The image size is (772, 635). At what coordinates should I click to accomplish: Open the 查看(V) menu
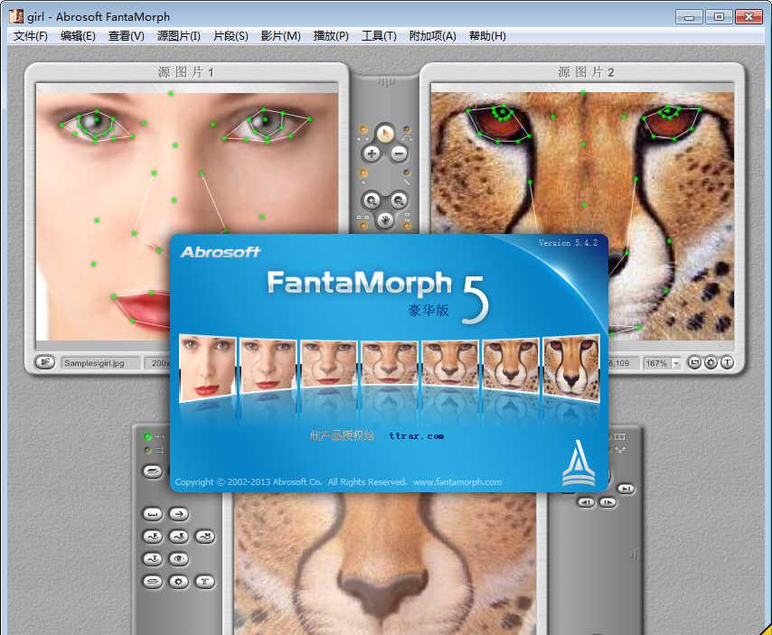[126, 36]
